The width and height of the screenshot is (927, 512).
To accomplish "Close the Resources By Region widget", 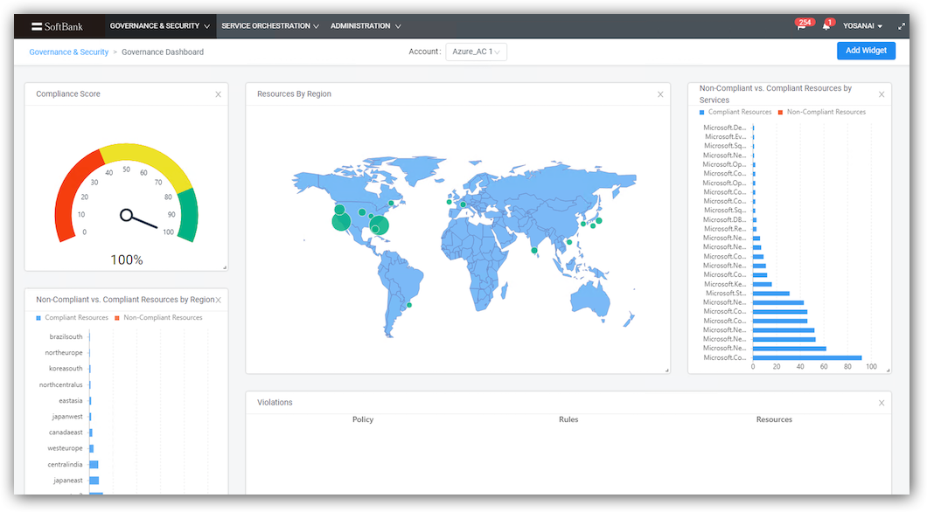I will tap(660, 94).
